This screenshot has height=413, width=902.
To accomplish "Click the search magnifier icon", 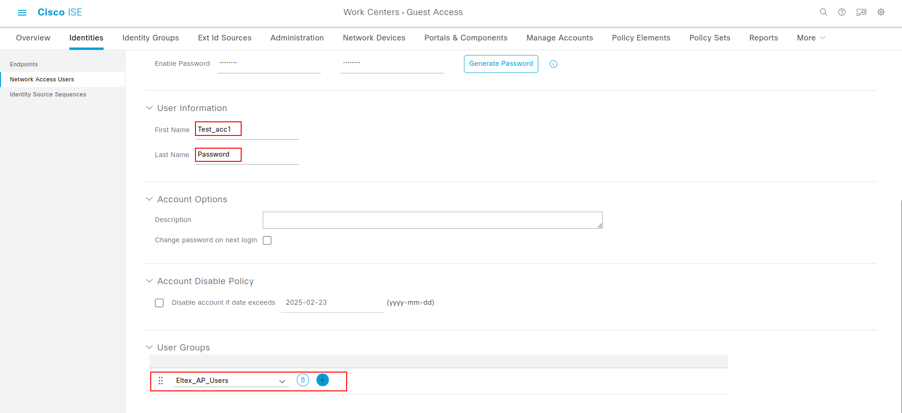I will coord(823,12).
